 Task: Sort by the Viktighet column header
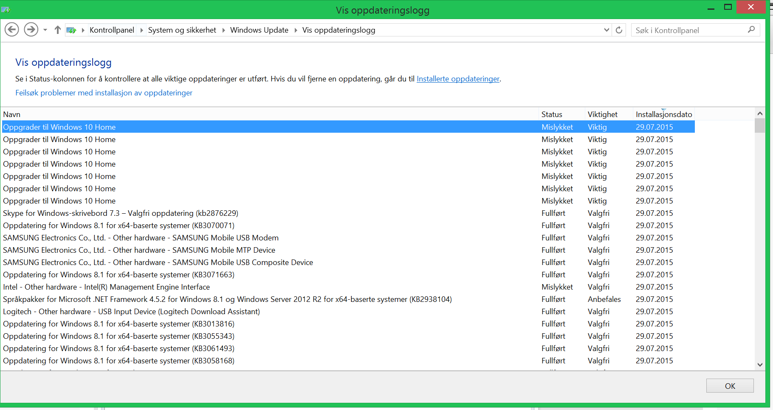[x=609, y=114]
